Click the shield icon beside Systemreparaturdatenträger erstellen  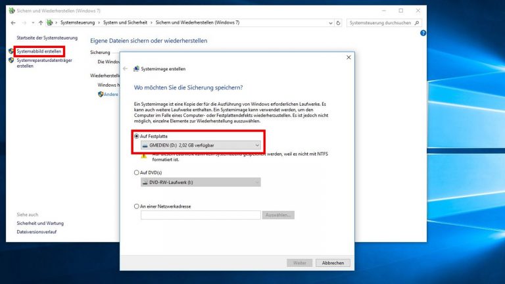point(11,60)
